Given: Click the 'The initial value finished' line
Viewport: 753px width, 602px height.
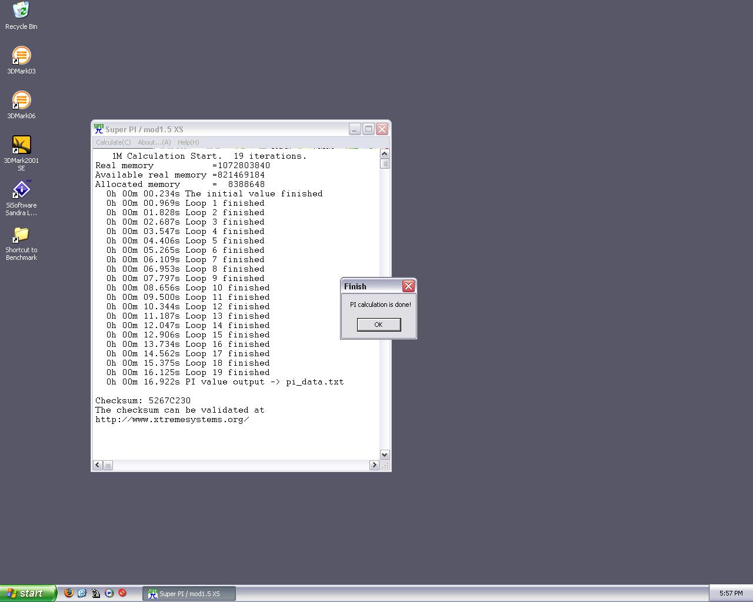Looking at the screenshot, I should (x=215, y=193).
